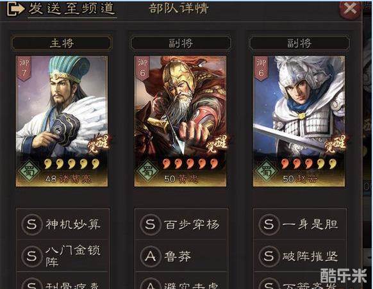Screen dimensions: 373x289
Task: Select the 鲁莽 A-rank skill
Action: pyautogui.click(x=181, y=256)
